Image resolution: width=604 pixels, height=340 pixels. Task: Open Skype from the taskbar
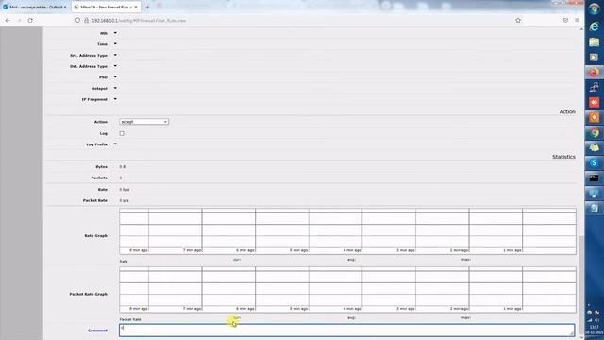click(594, 162)
